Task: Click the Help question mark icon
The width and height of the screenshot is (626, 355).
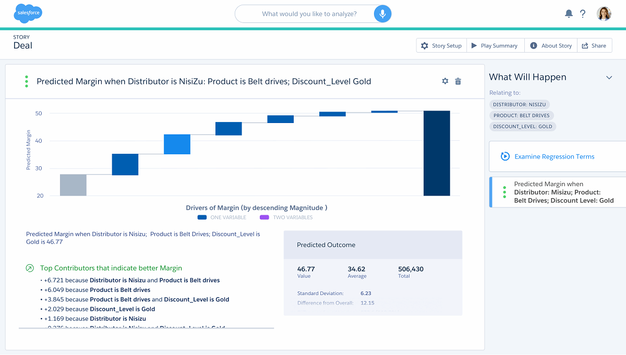Action: 583,14
